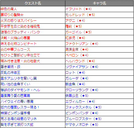Select quest 炎の中華フルコース
The width and height of the screenshot is (134, 128).
pos(15,50)
